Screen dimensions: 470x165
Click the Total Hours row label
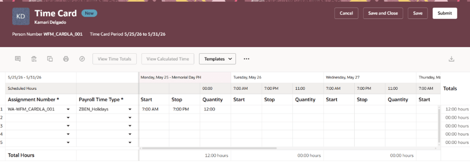21,155
